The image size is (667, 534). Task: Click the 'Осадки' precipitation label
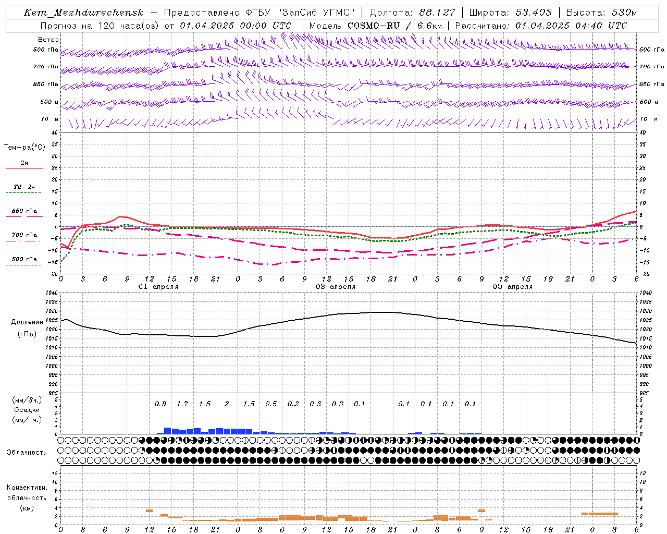pyautogui.click(x=27, y=410)
